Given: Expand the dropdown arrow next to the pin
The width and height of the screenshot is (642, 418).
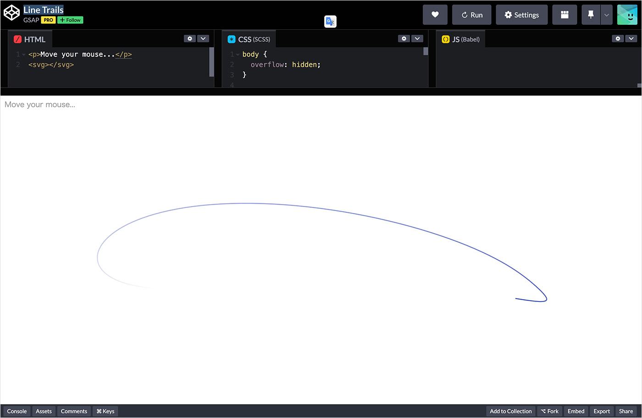Looking at the screenshot, I should (x=606, y=15).
